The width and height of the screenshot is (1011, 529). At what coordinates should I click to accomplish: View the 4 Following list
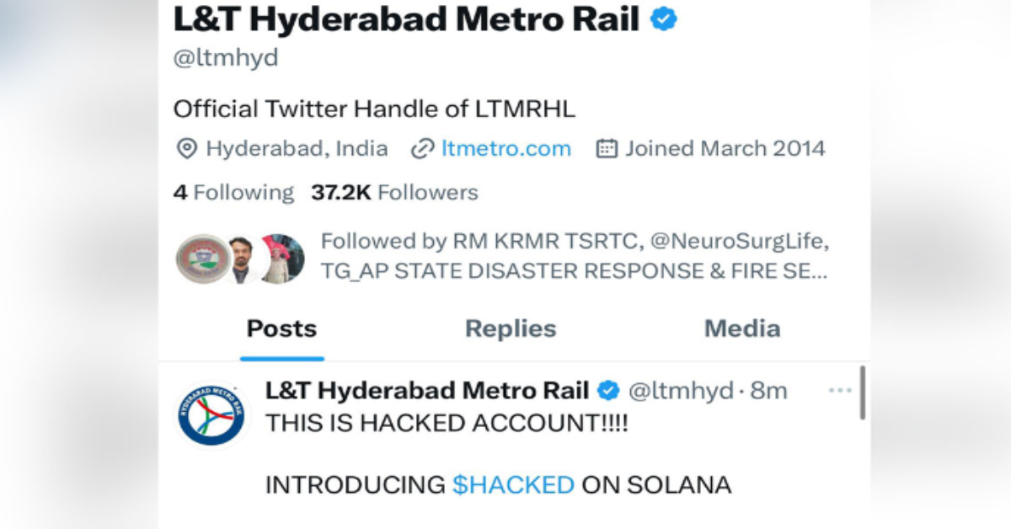point(233,193)
